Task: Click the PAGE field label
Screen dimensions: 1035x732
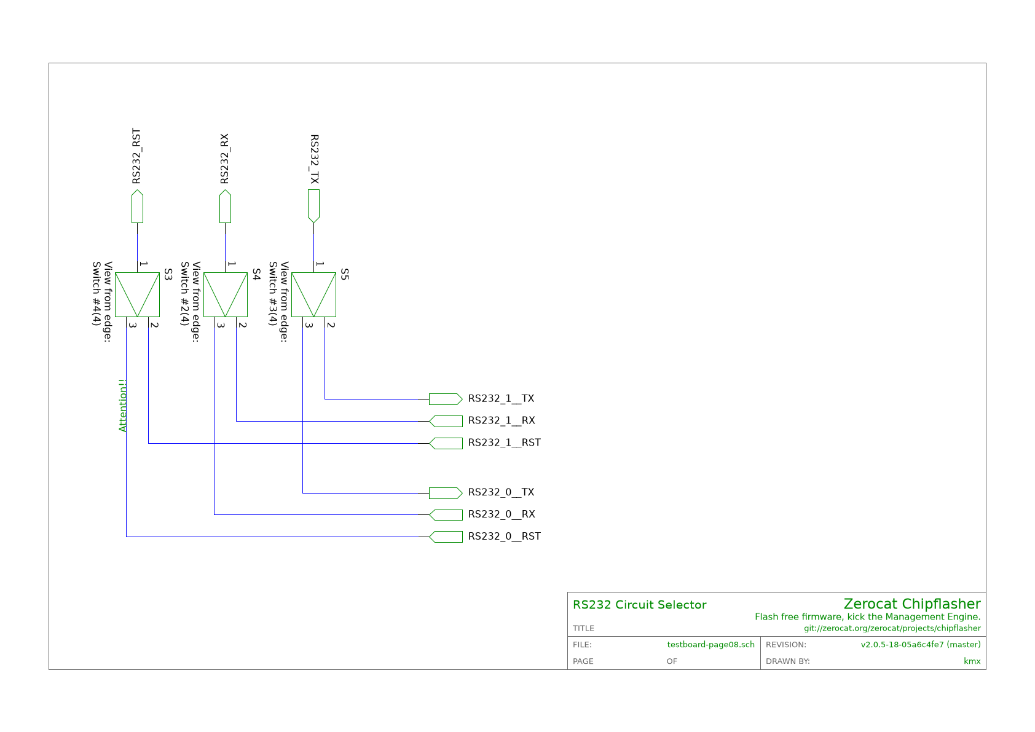Action: 583,661
